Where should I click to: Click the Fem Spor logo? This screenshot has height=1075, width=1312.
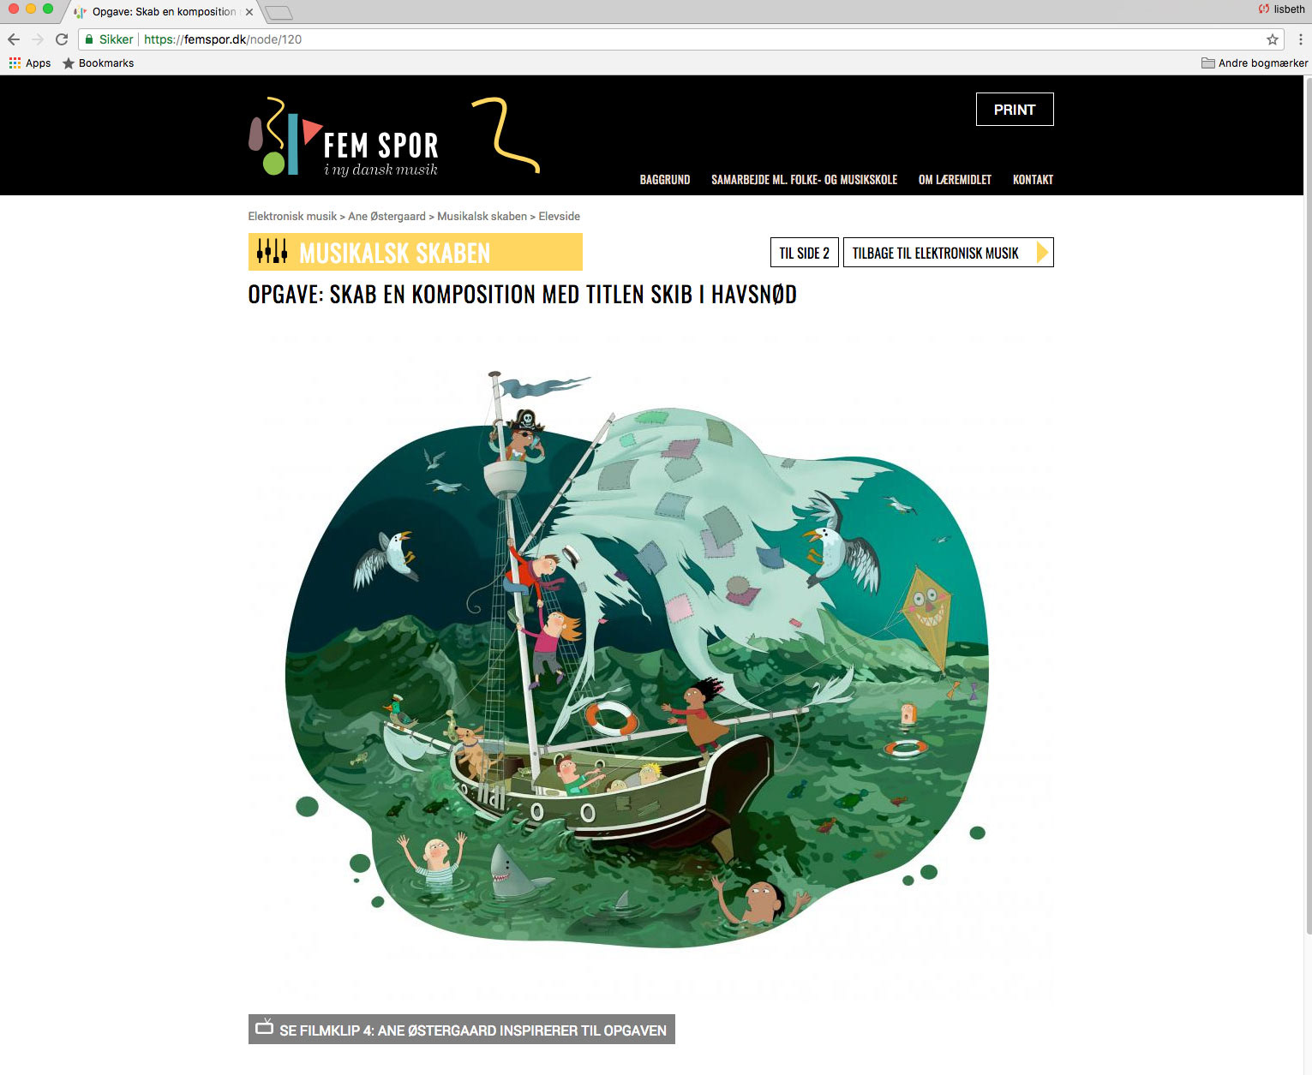pyautogui.click(x=344, y=137)
